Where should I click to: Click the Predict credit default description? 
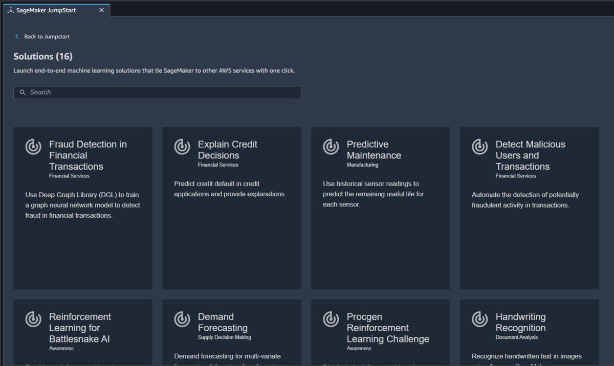coord(230,189)
